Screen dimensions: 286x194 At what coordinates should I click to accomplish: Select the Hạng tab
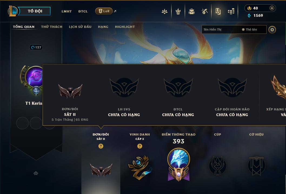[x=103, y=27]
